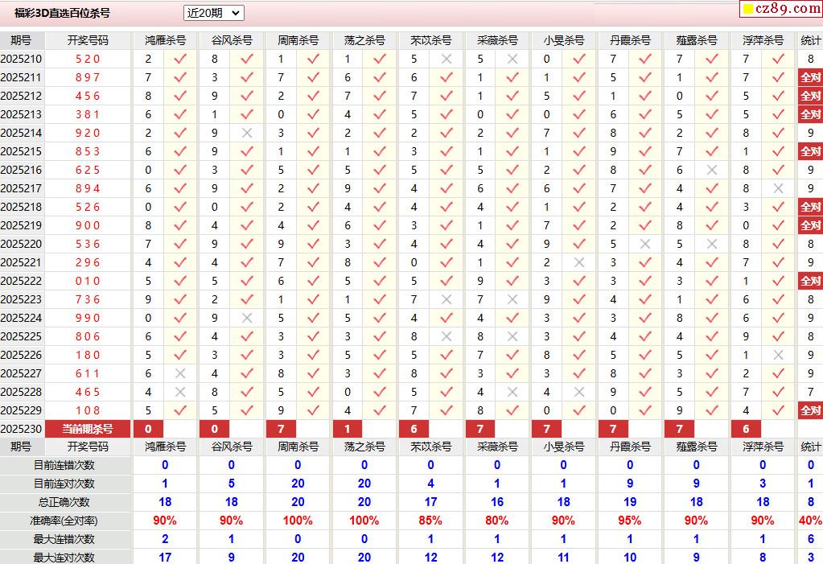Click the gray cross in 芣苡杀号 column, row 2025210
The width and height of the screenshot is (823, 564).
(446, 59)
